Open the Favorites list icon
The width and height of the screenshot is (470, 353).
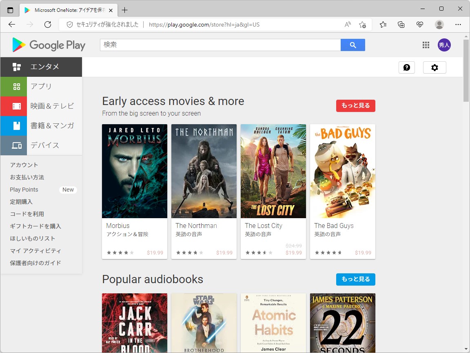tap(383, 25)
